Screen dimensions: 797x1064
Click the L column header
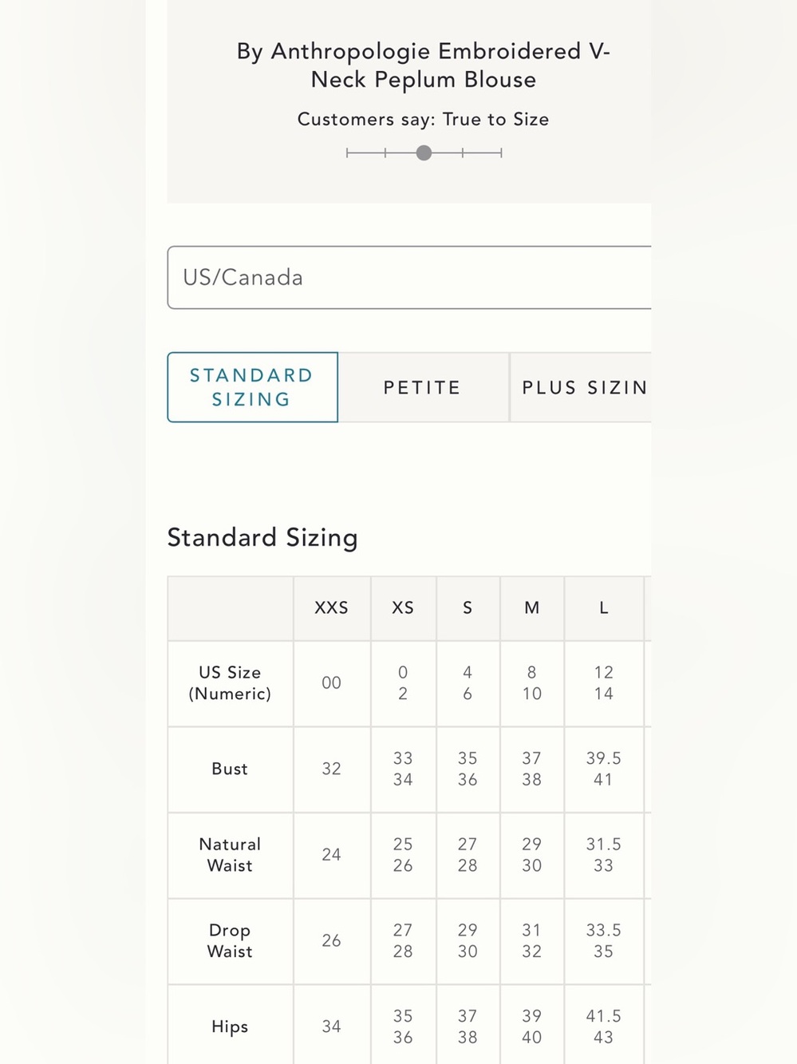604,608
